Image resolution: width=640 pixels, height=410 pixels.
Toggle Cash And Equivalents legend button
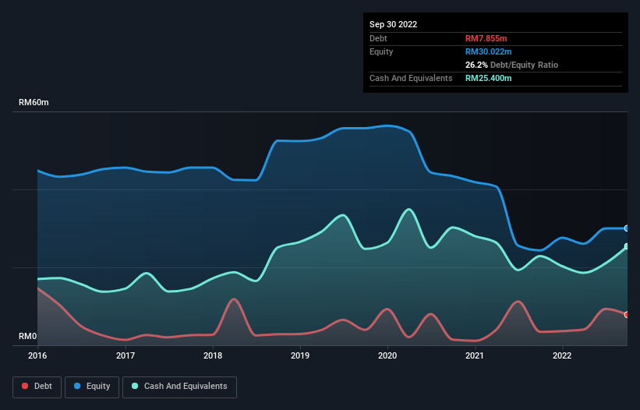179,387
